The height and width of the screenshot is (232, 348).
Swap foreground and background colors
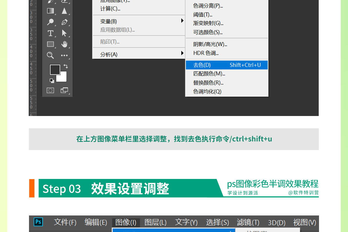pos(66,66)
